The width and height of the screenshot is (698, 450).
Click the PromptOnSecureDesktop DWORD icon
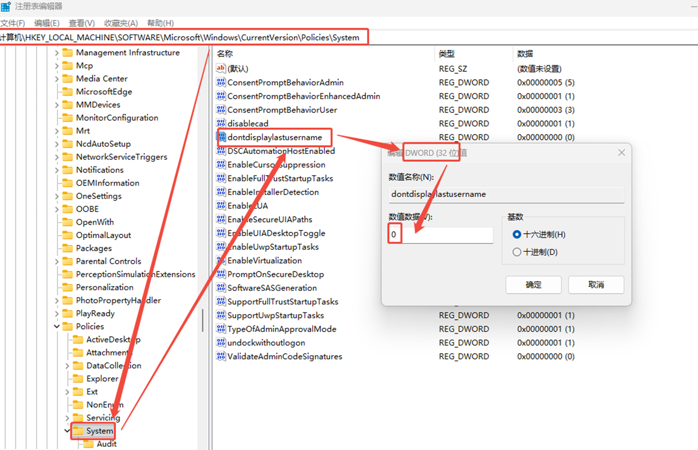(221, 274)
